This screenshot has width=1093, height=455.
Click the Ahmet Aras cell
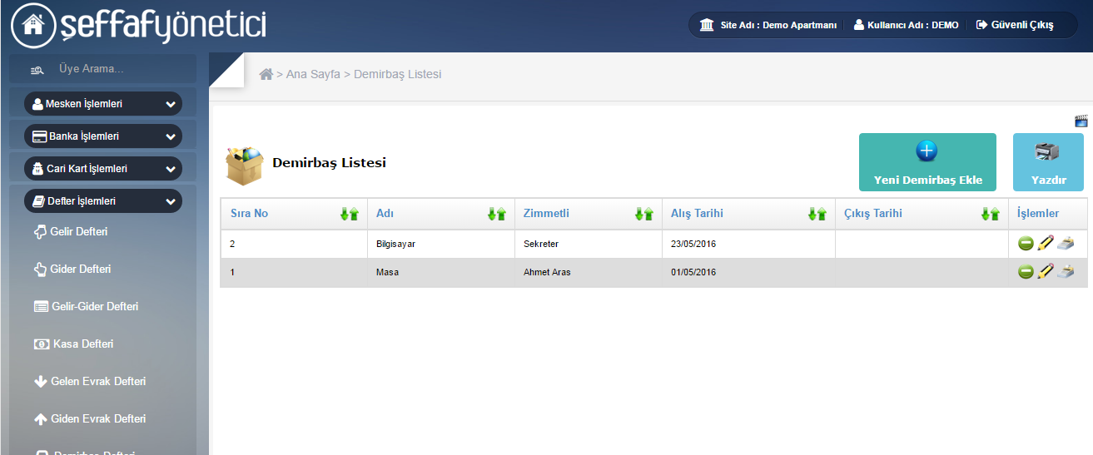click(x=588, y=272)
